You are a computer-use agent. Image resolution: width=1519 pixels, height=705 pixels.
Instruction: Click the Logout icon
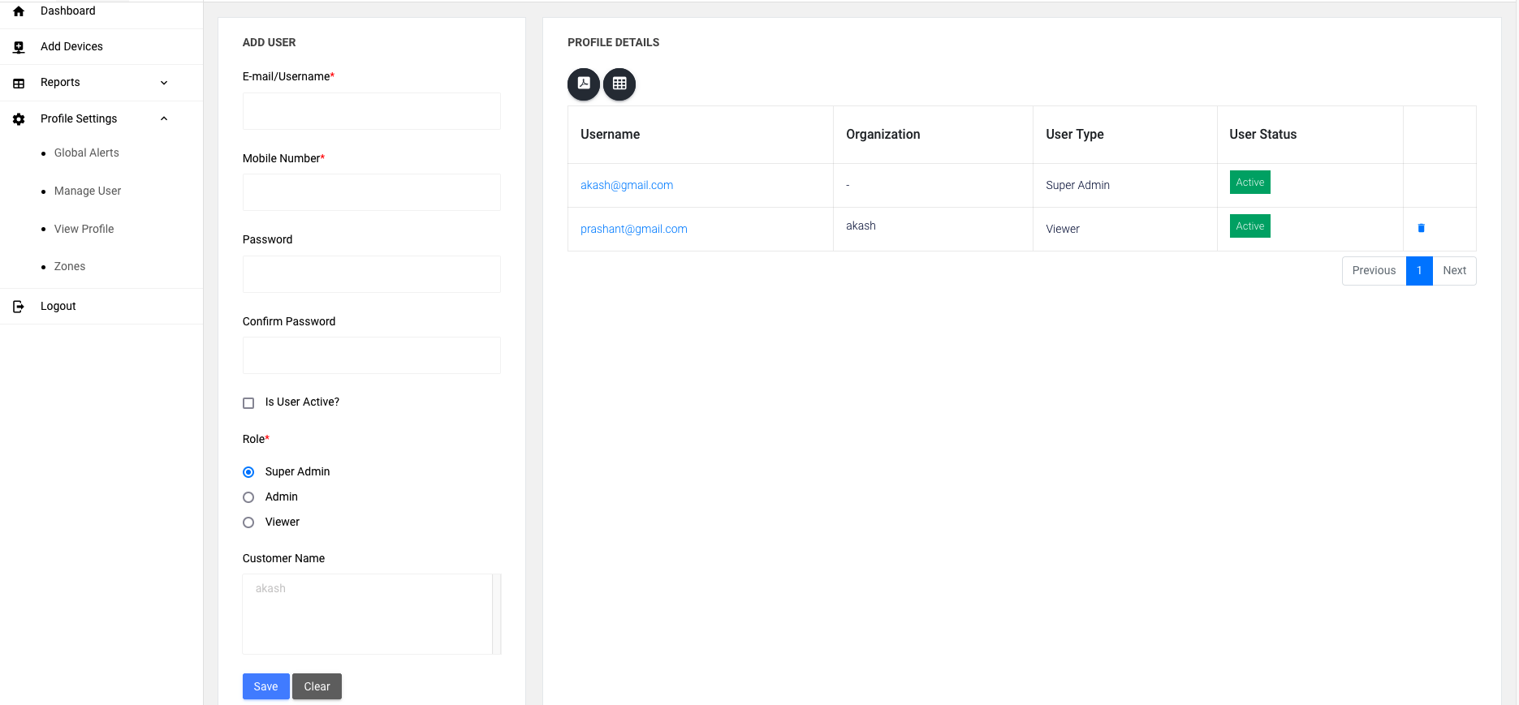(19, 307)
